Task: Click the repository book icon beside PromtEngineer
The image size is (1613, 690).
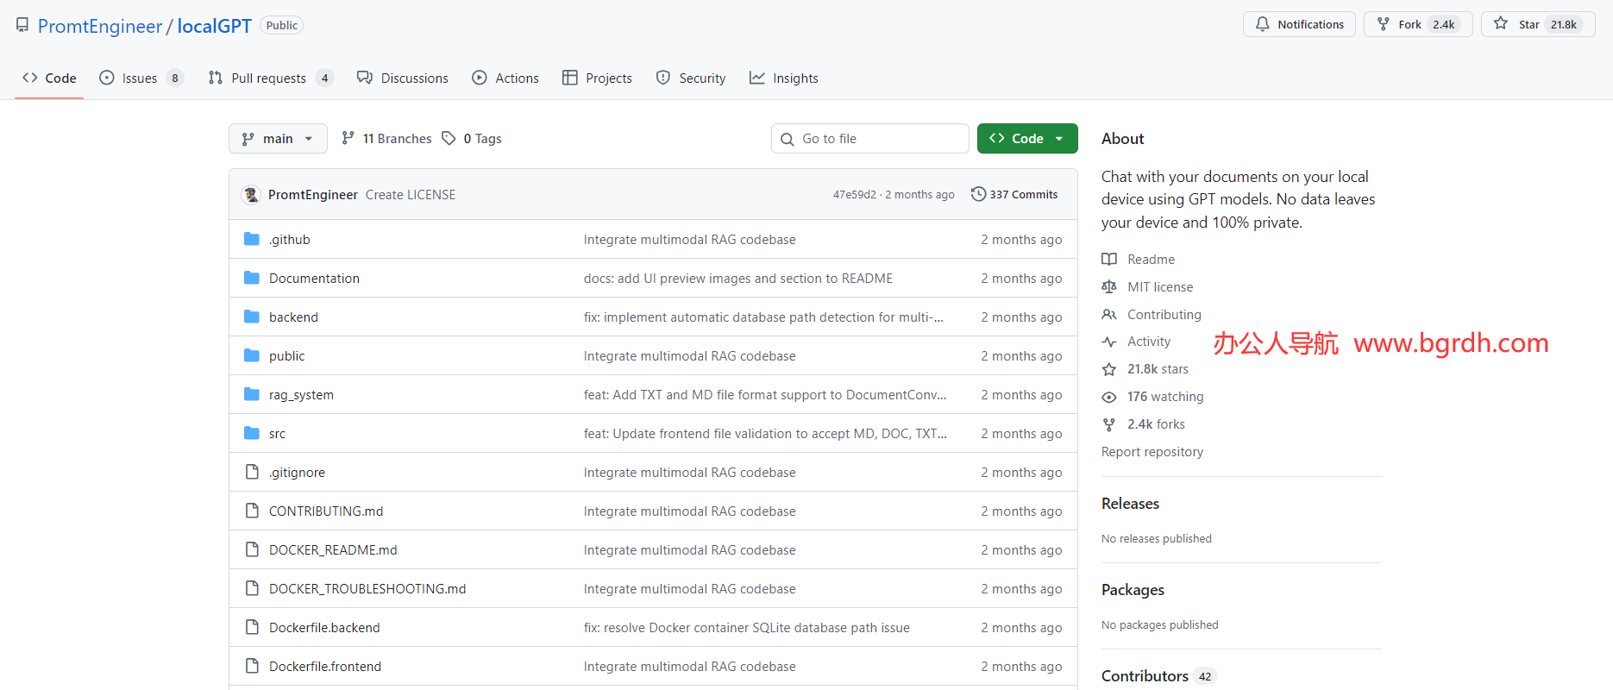Action: click(x=22, y=25)
